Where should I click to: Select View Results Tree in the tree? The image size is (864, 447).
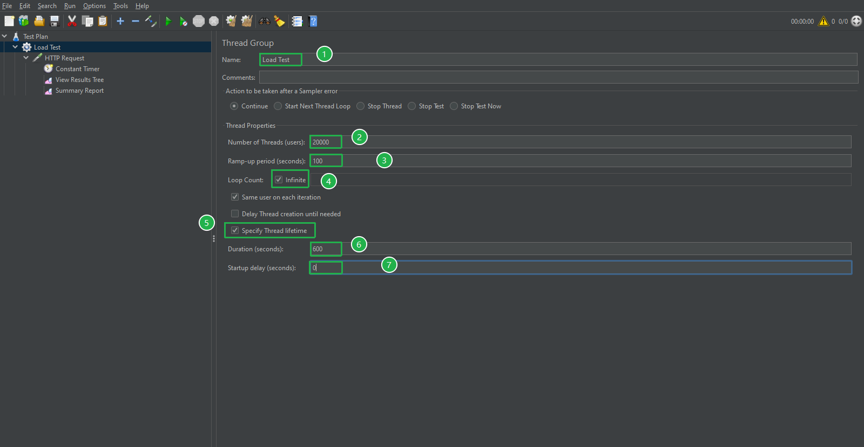[x=79, y=80]
